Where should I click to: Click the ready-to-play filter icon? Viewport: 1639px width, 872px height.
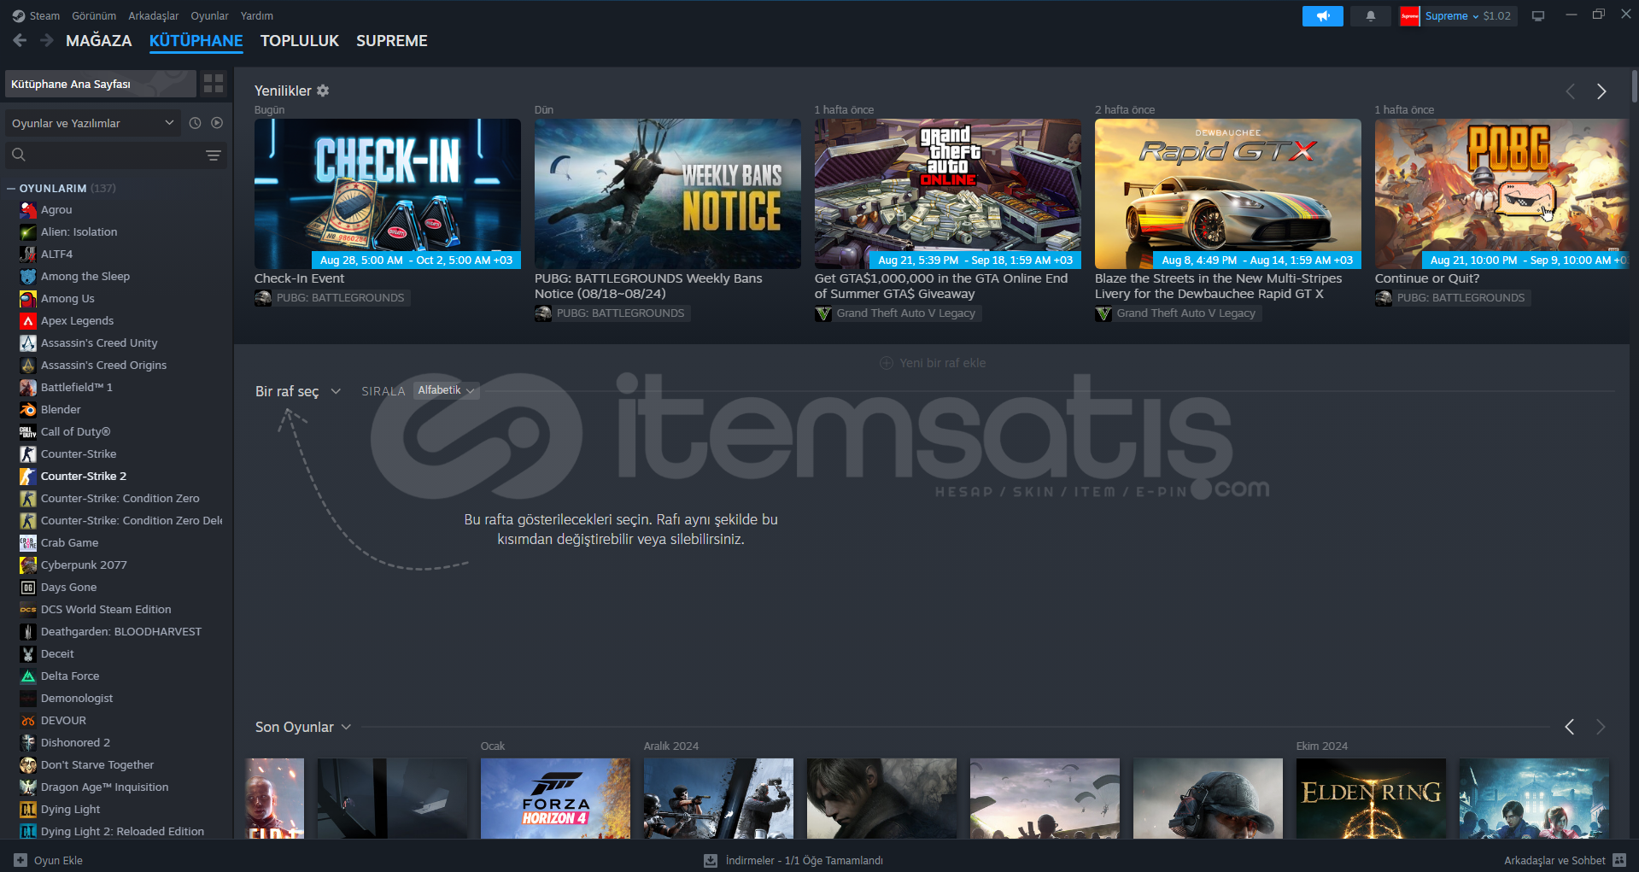[217, 123]
